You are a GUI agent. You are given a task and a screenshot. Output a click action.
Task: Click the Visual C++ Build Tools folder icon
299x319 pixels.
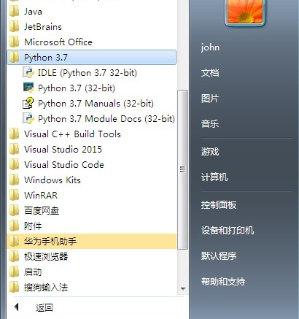14,134
